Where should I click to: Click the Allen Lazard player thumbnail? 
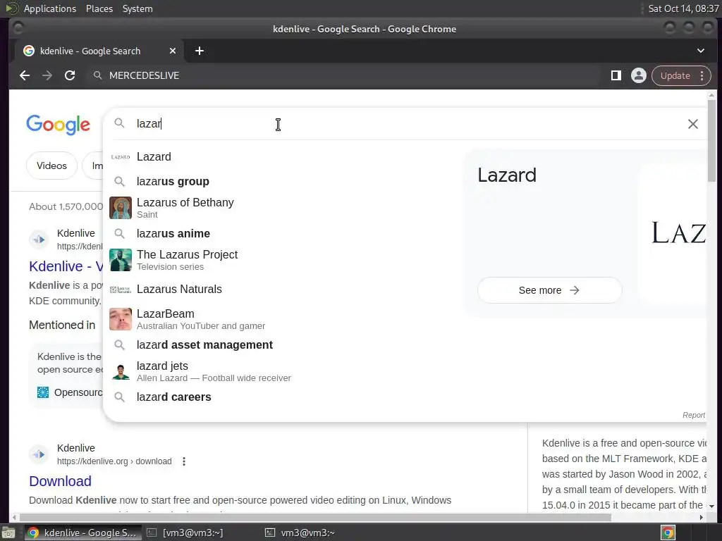point(121,372)
